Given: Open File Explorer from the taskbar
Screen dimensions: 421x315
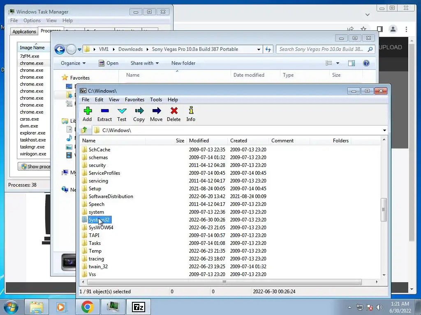Looking at the screenshot, I should (x=37, y=307).
